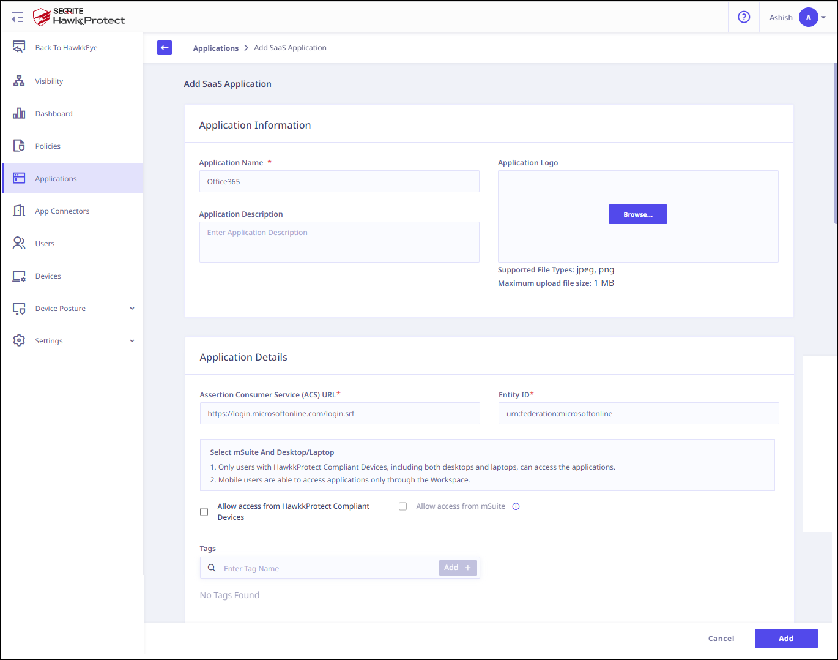Collapse the sidebar using the hamburger icon
Image resolution: width=838 pixels, height=660 pixels.
pyautogui.click(x=18, y=18)
